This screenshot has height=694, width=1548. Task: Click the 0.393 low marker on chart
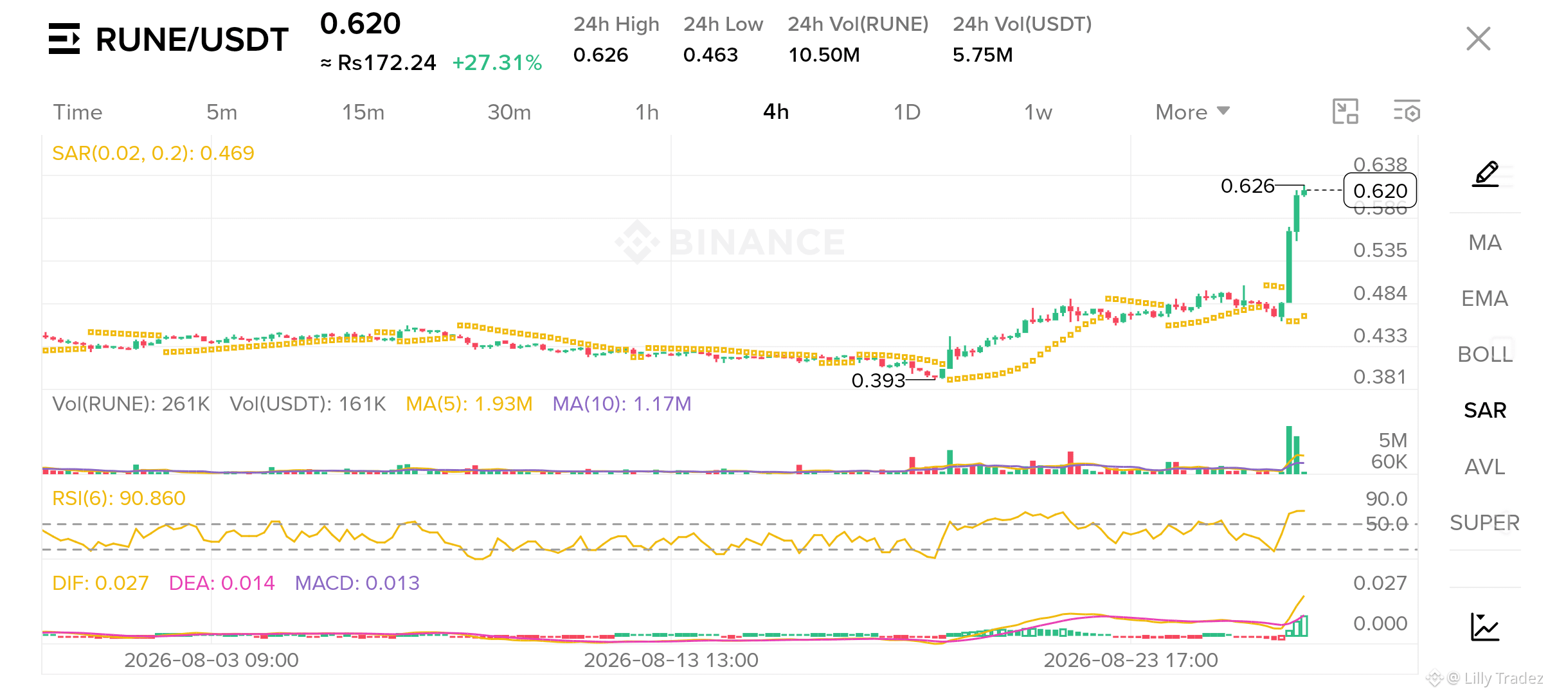click(x=878, y=380)
